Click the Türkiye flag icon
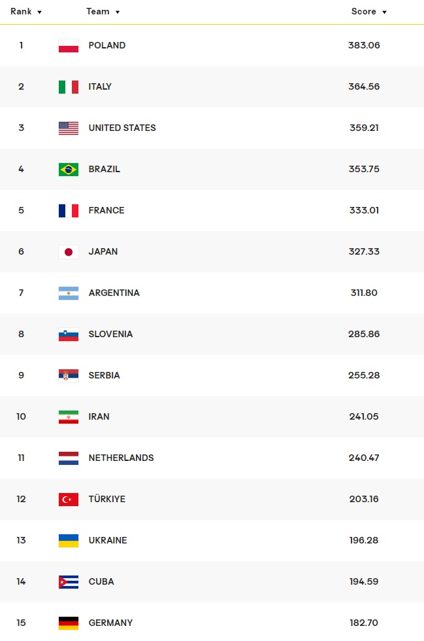Viewport: 424px width, 641px height. [x=69, y=500]
